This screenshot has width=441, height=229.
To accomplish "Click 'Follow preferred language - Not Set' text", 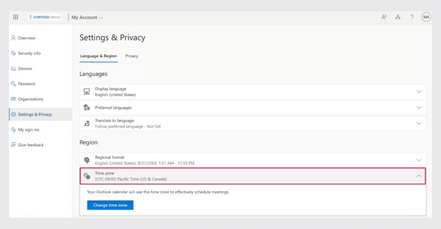I will 127,127.
